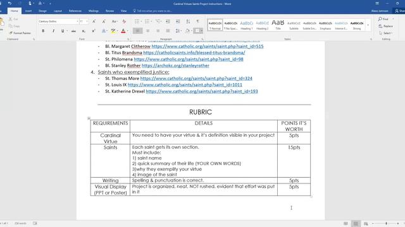Open font name dropdown
This screenshot has width=405, height=227.
click(77, 21)
